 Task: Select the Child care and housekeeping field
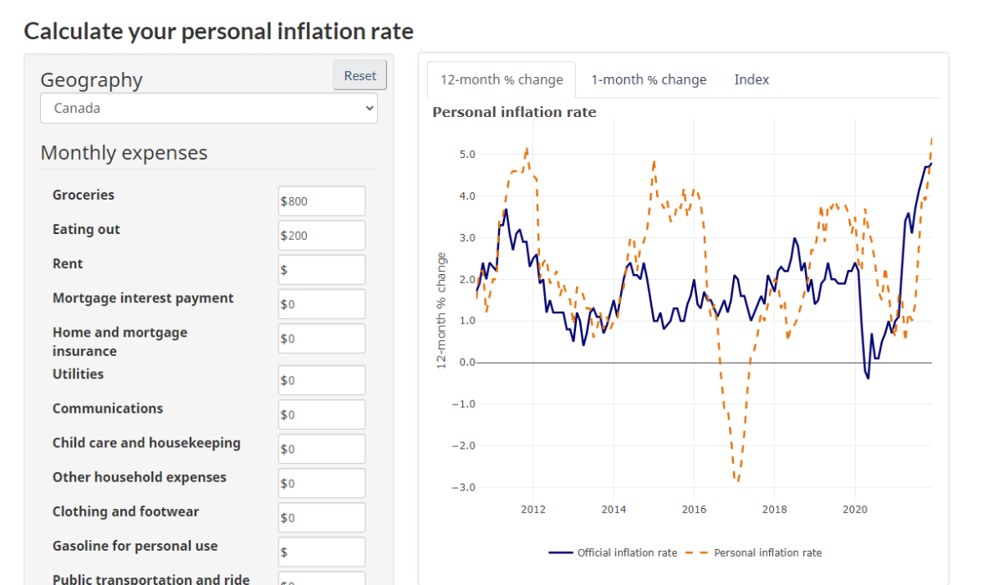pyautogui.click(x=321, y=448)
